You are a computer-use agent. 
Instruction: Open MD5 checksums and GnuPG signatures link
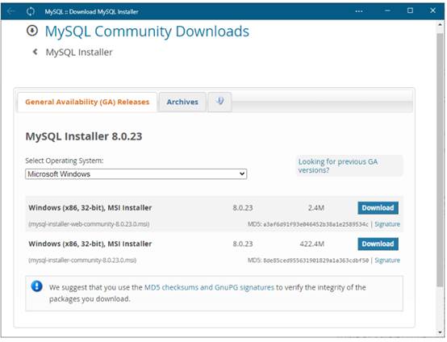[209, 287]
